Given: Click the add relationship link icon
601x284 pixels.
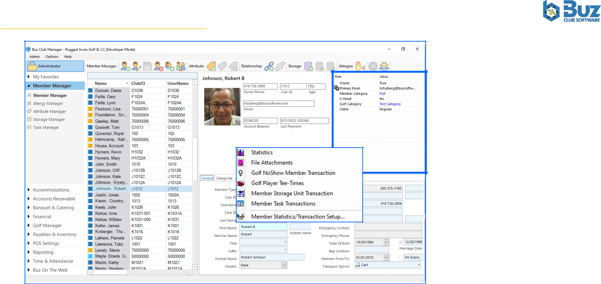Looking at the screenshot, I should pyautogui.click(x=269, y=66).
